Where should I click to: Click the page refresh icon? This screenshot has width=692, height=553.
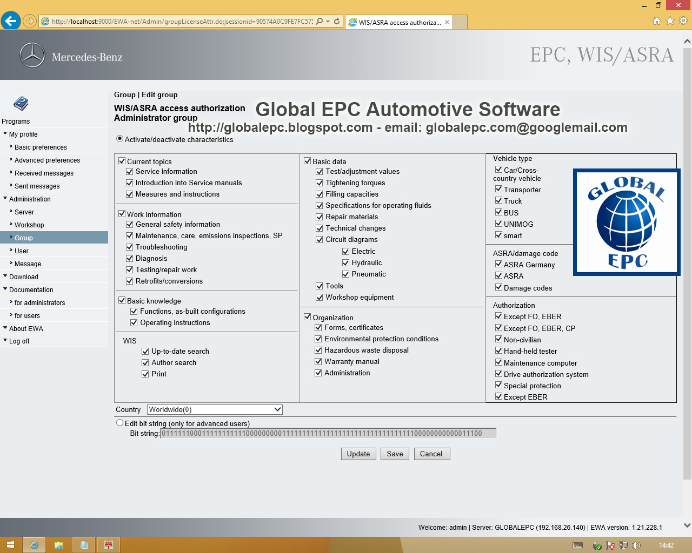337,21
